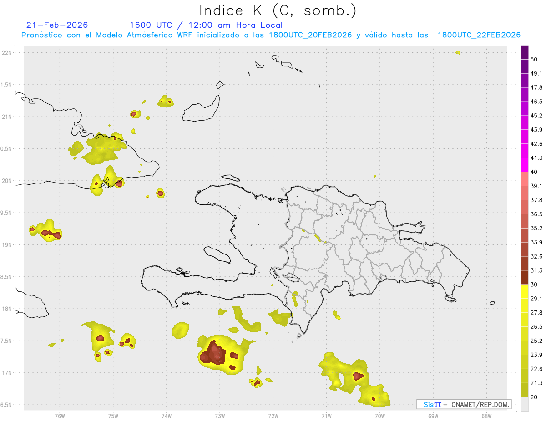546x422 pixels.
Task: Click the '41.3' colour scale value
Action: point(536,158)
